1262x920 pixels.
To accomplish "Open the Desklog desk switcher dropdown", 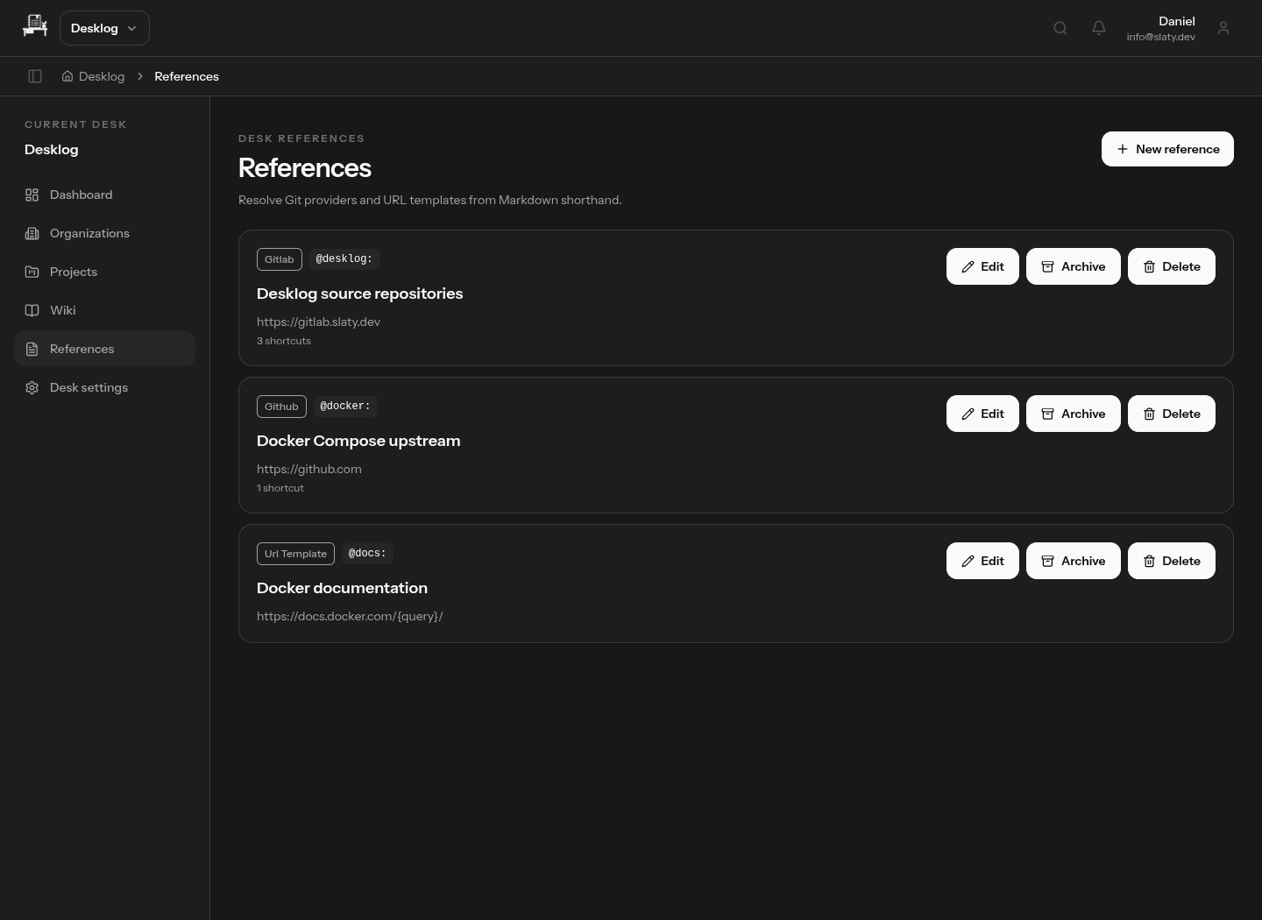I will (104, 28).
